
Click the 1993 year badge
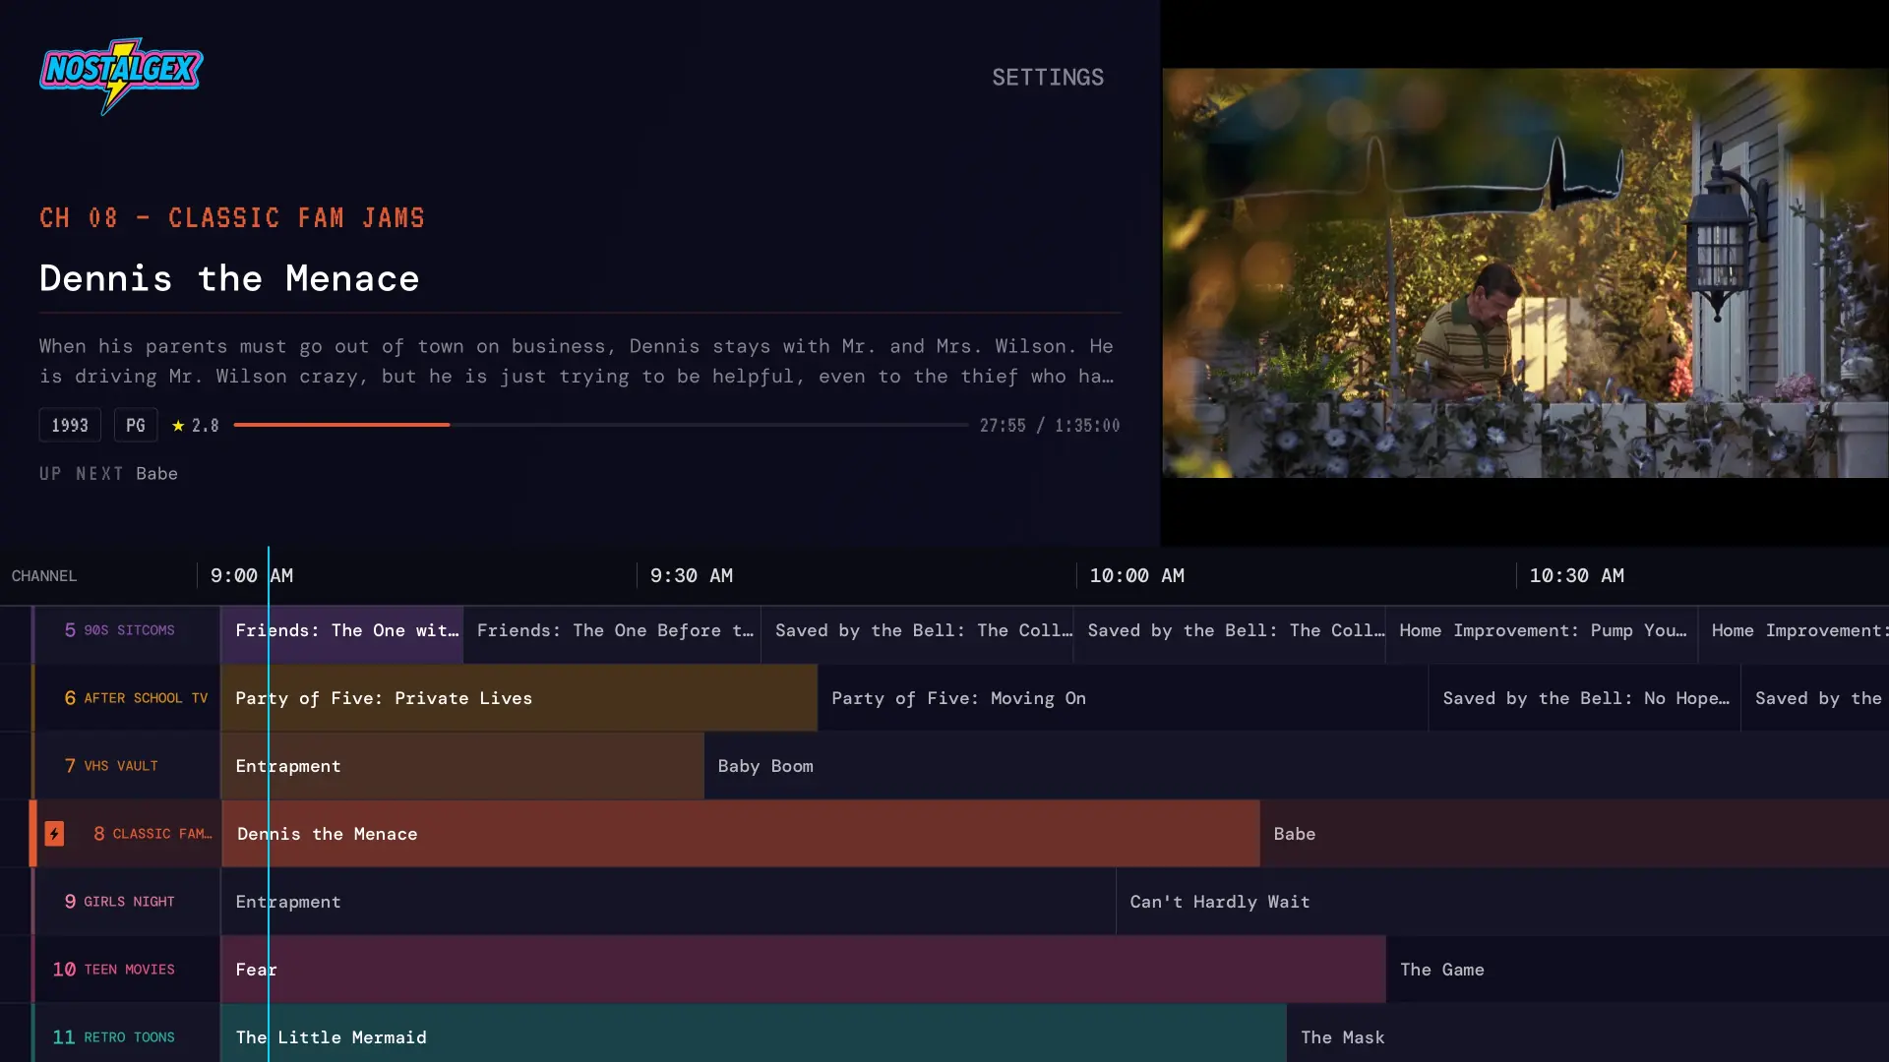coord(70,425)
